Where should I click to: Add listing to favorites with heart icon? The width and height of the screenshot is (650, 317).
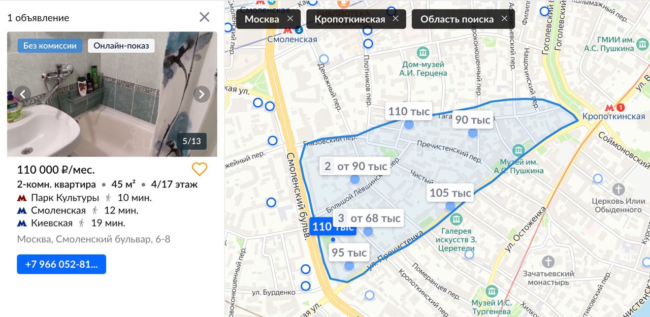click(200, 169)
